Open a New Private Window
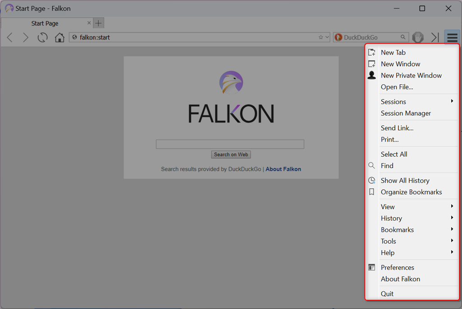This screenshot has width=462, height=309. coord(412,75)
